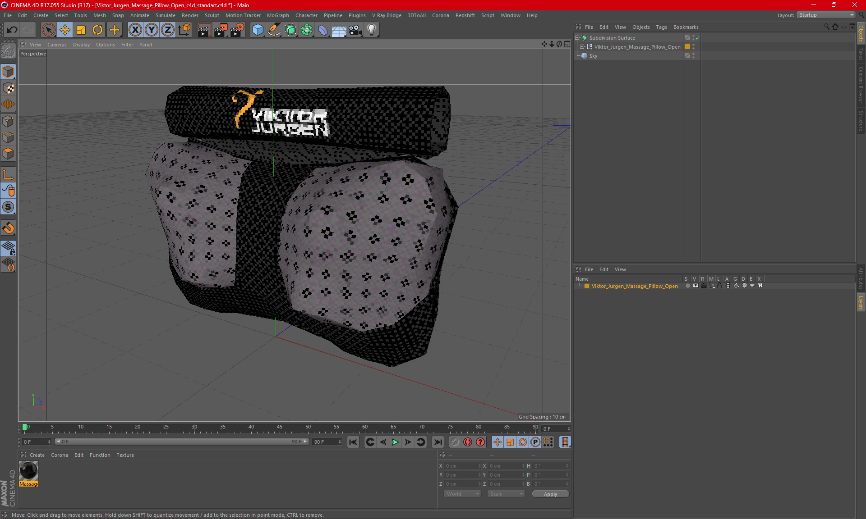Screen dimensions: 866x519
Task: Open material manager Texture menu
Action: (125, 455)
